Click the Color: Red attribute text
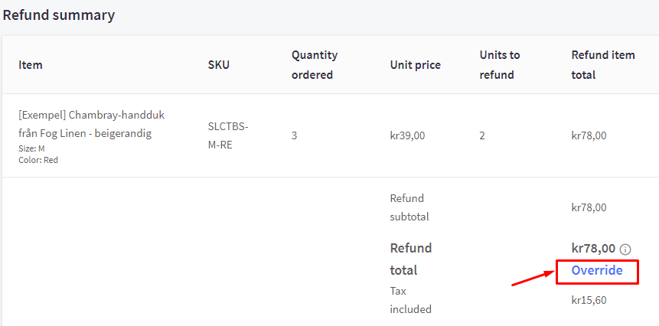 (x=38, y=160)
